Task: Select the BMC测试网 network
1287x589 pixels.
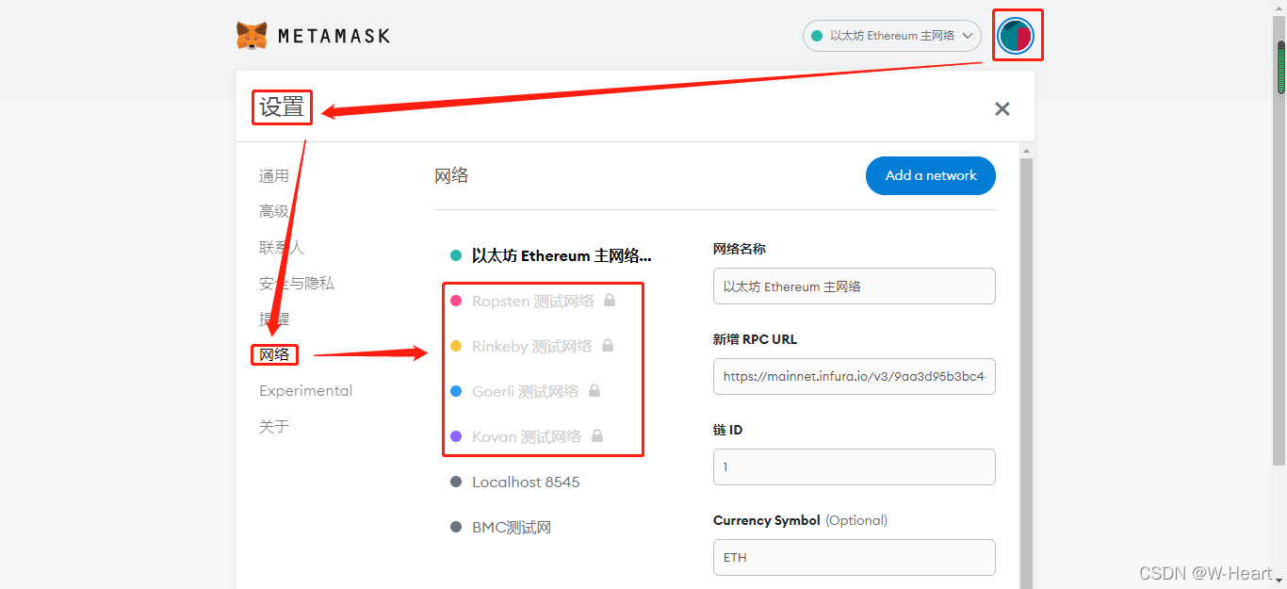Action: pyautogui.click(x=512, y=527)
